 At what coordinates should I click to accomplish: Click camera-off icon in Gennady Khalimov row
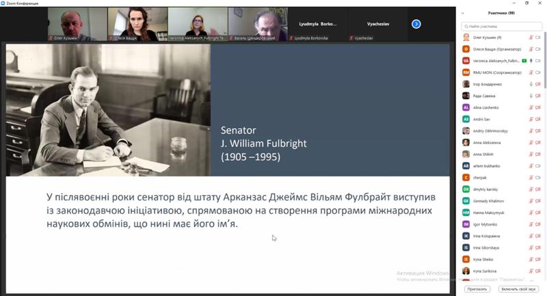(538, 201)
